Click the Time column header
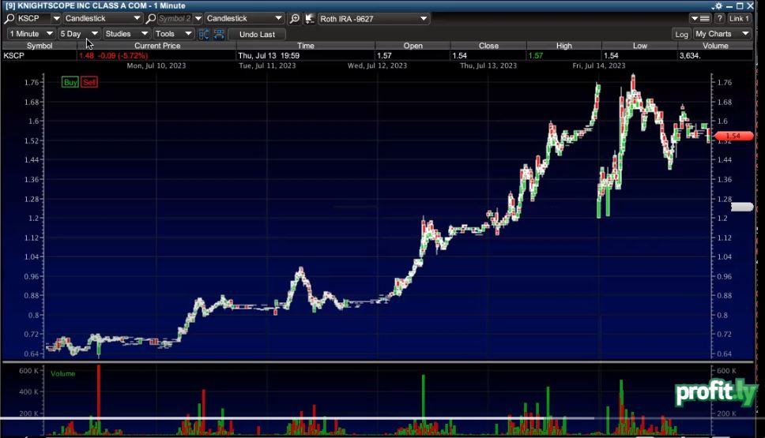 coord(305,45)
